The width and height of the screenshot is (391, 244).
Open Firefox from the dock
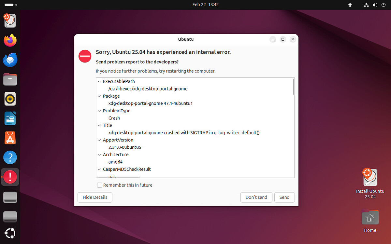(10, 40)
